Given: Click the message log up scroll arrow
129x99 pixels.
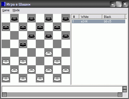Looking at the screenshot, I should click(124, 88).
